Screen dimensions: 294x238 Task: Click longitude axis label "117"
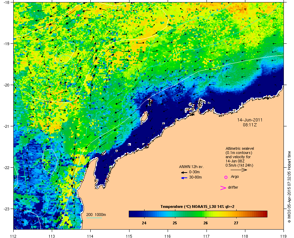(206, 236)
